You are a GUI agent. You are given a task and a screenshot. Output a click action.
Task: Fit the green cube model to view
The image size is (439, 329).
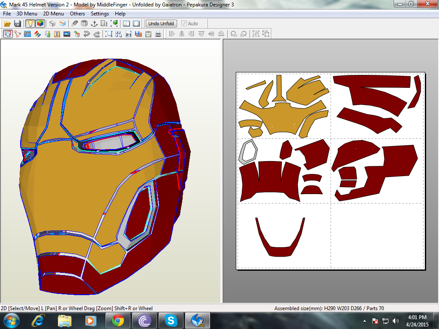114,24
